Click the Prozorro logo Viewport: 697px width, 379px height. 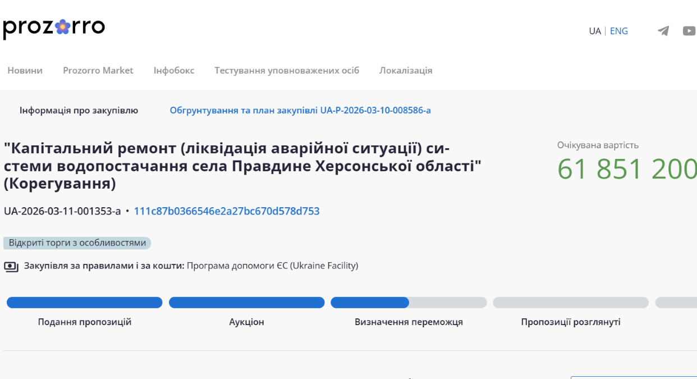(x=54, y=28)
